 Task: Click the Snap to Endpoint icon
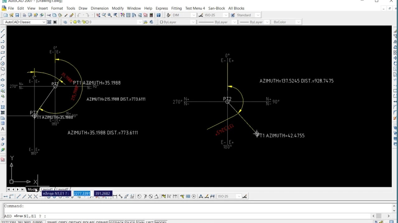click(x=18, y=196)
